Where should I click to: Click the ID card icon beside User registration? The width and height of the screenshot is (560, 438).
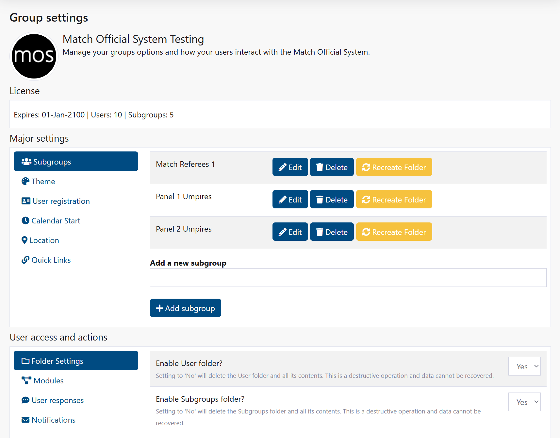click(x=25, y=201)
